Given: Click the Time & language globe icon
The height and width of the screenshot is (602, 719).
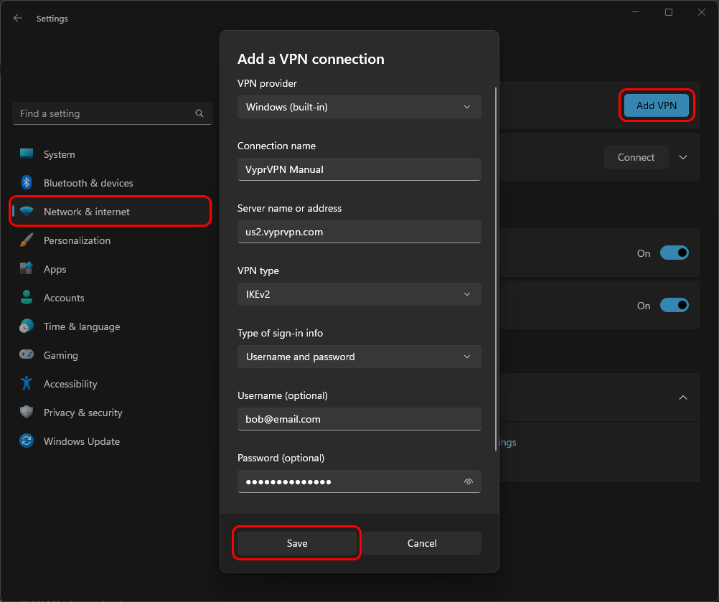Looking at the screenshot, I should [27, 326].
